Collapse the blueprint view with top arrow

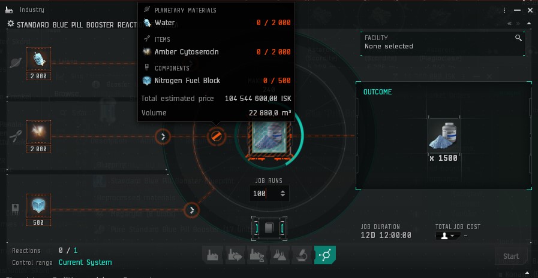529,23
